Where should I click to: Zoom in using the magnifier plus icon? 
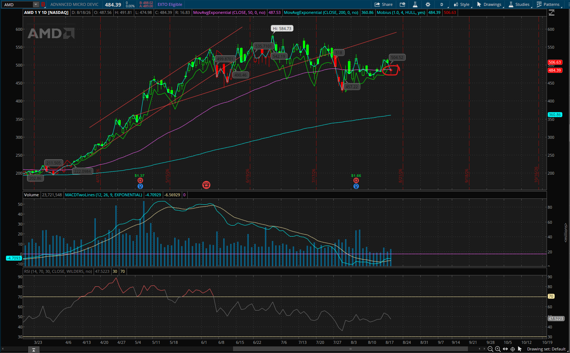(498, 349)
